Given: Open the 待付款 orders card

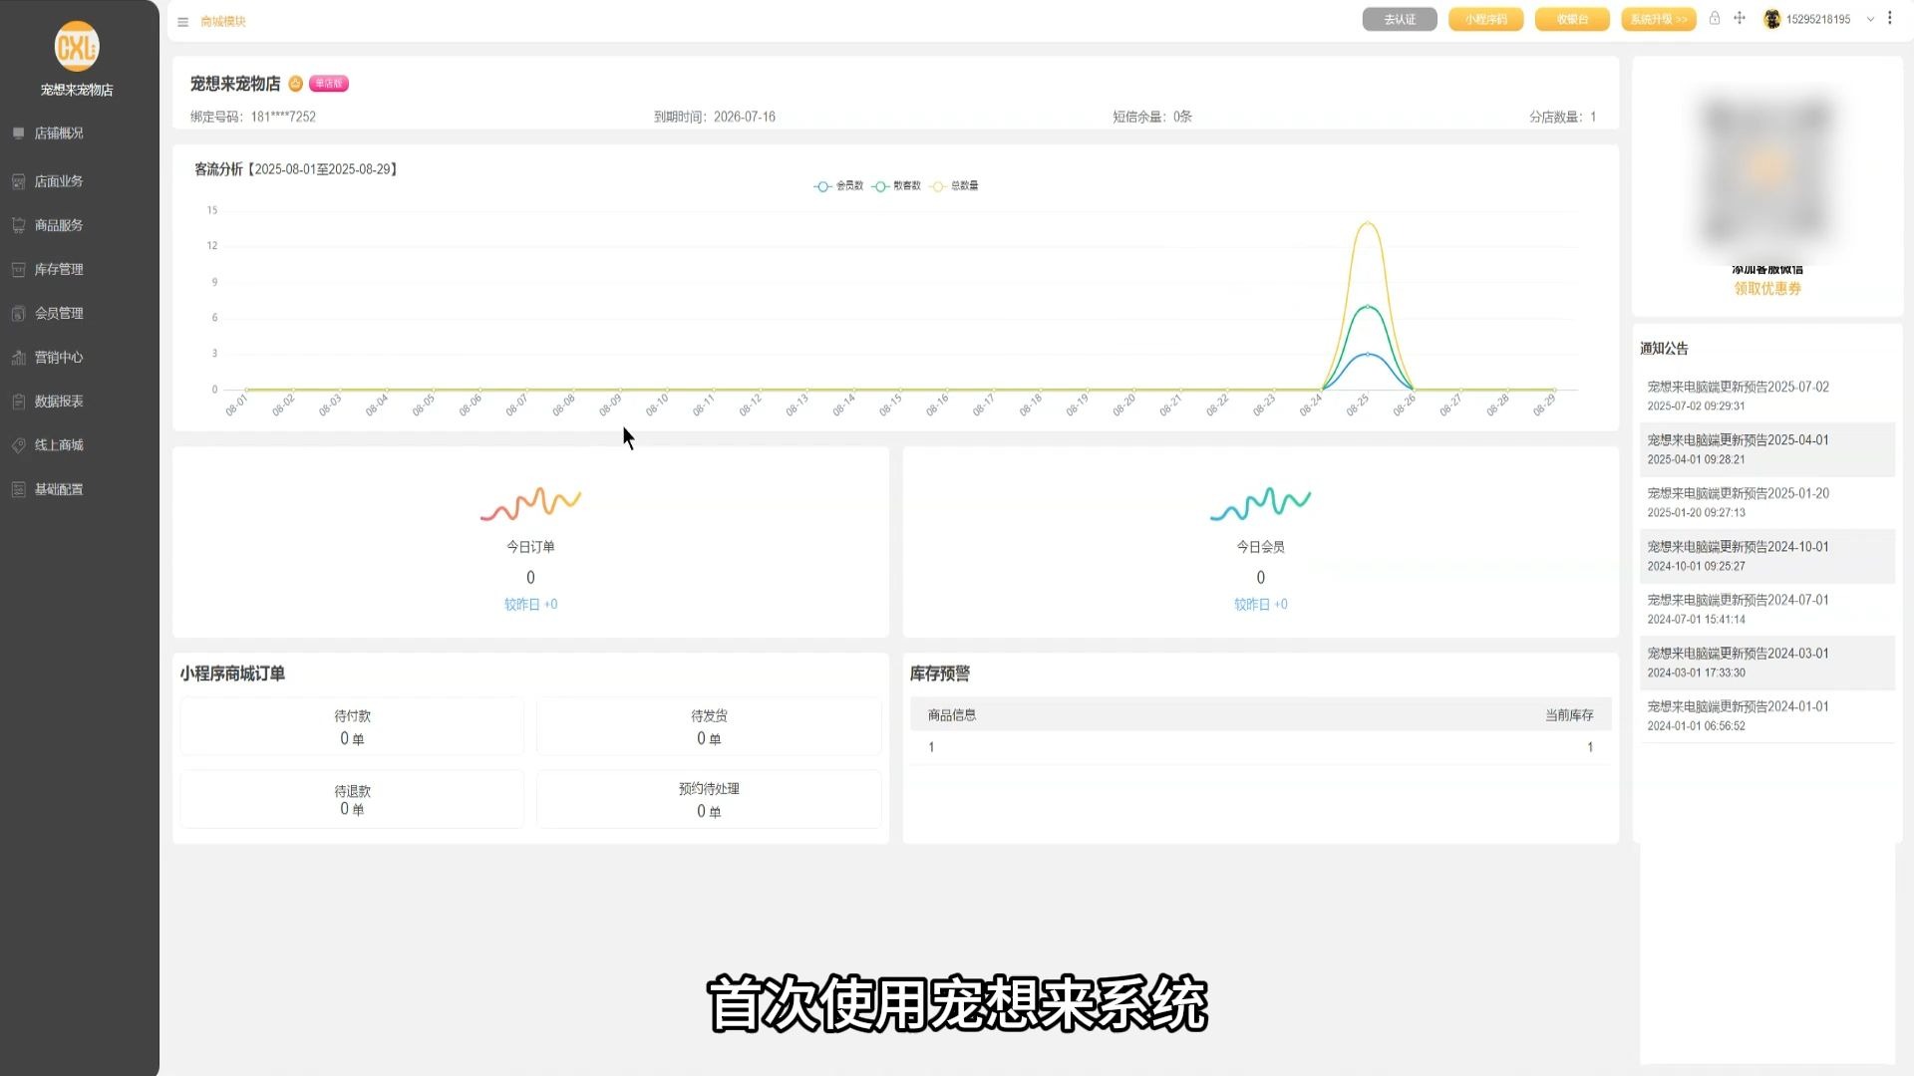Looking at the screenshot, I should tap(352, 727).
